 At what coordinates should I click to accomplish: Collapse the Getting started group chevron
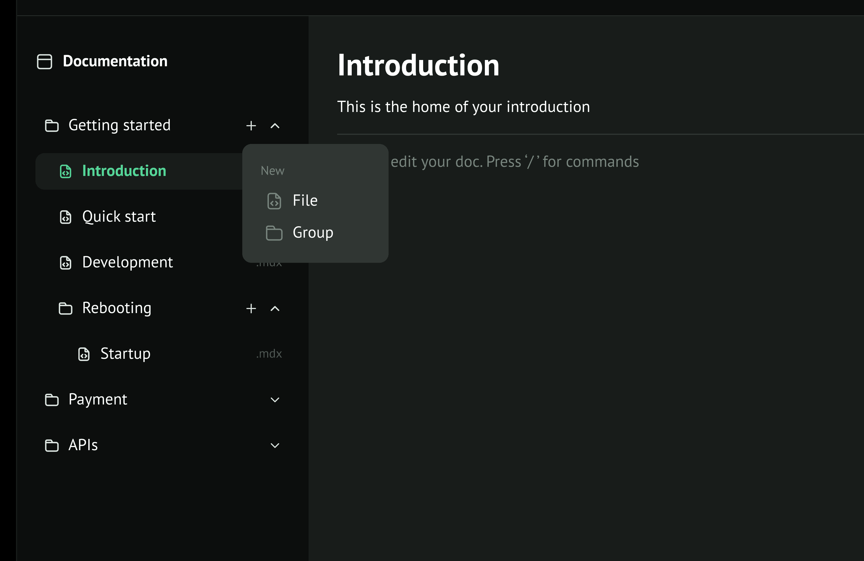coord(275,126)
